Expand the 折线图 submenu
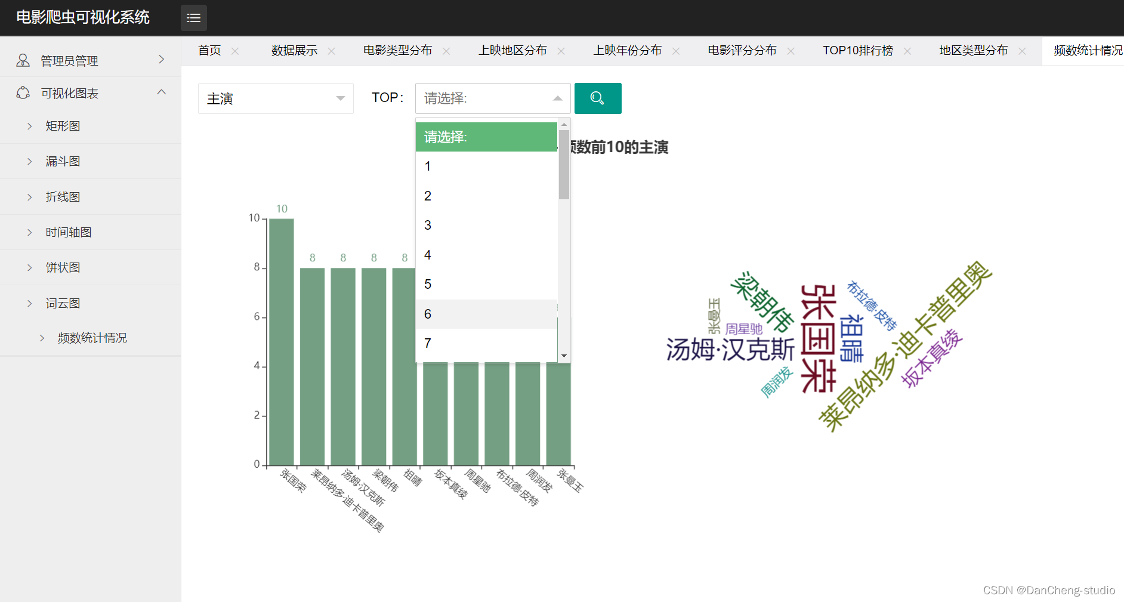This screenshot has width=1124, height=602. point(30,197)
